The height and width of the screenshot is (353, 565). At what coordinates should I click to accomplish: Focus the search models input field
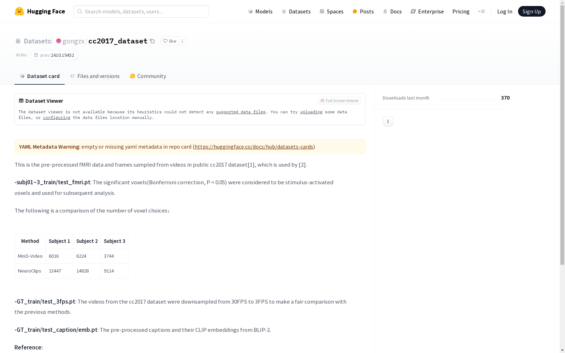point(141,11)
